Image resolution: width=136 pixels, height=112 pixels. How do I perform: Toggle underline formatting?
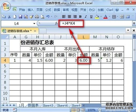91,17
